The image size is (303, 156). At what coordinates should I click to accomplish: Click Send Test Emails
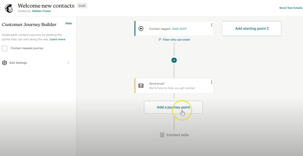[291, 8]
